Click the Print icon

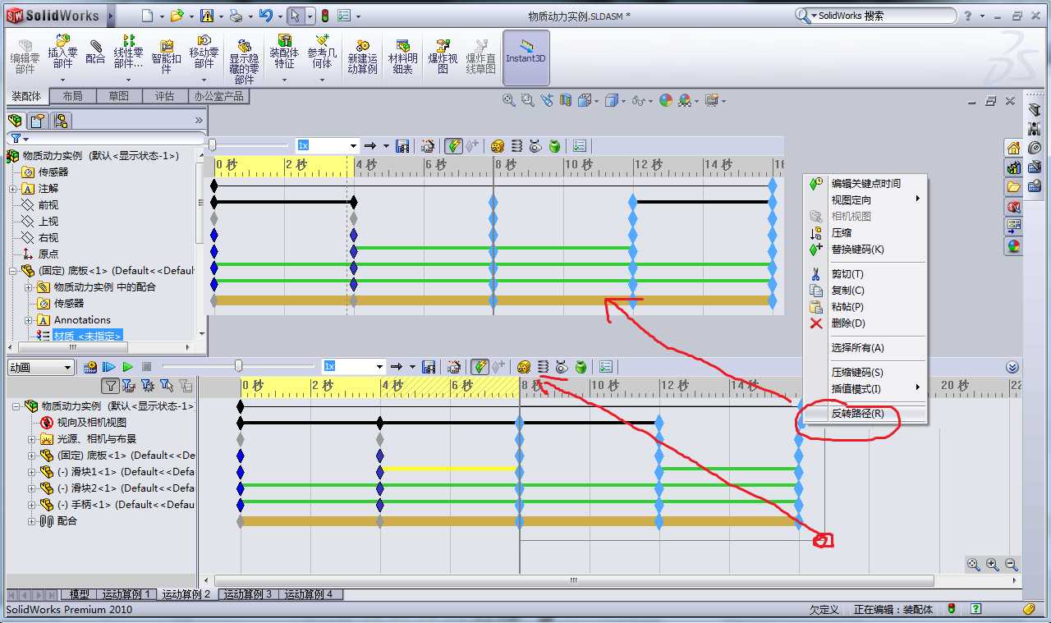(x=236, y=16)
